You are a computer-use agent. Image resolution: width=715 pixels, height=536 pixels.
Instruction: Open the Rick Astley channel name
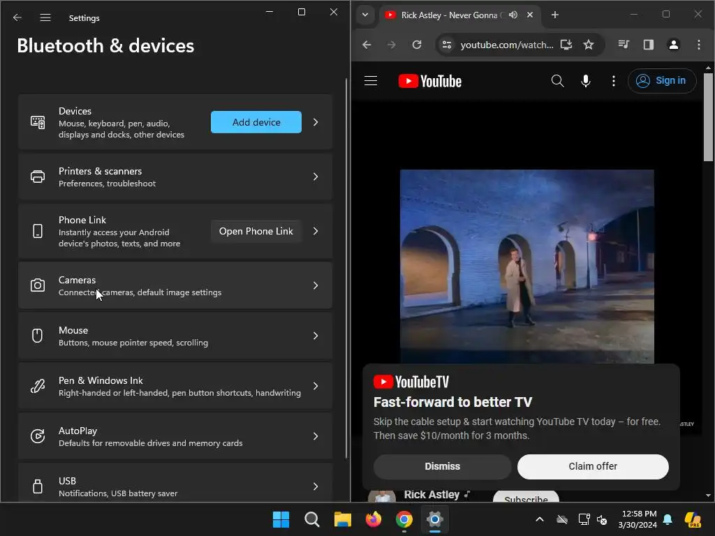point(432,495)
